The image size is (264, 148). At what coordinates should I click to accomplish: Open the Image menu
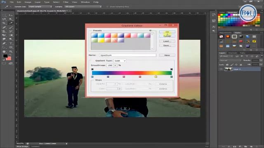[28, 2]
